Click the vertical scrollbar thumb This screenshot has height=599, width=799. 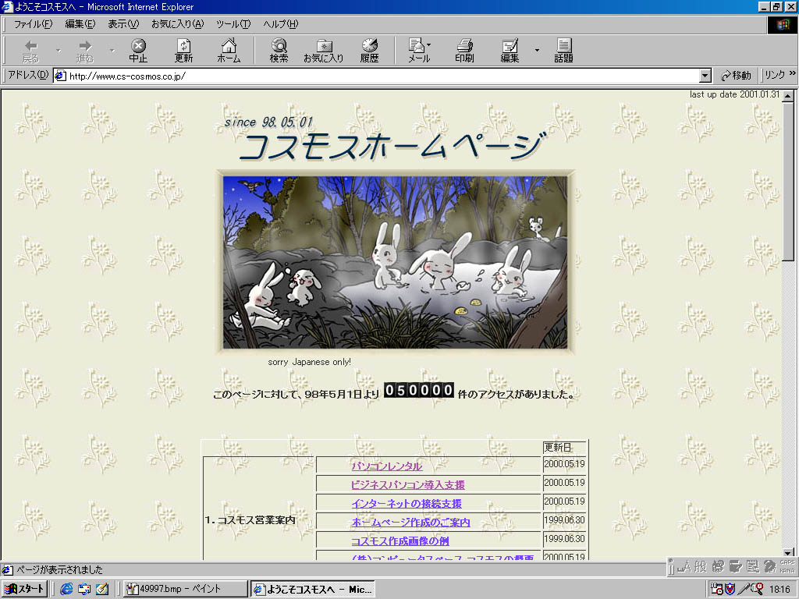[788, 181]
